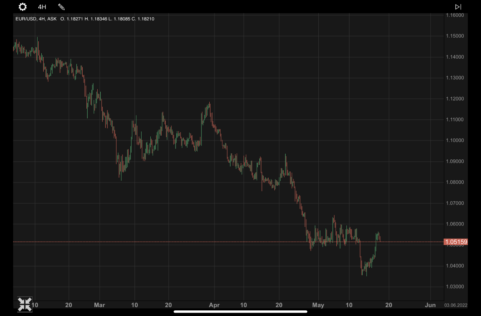Tap the home indicator bar at bottom

240,311
